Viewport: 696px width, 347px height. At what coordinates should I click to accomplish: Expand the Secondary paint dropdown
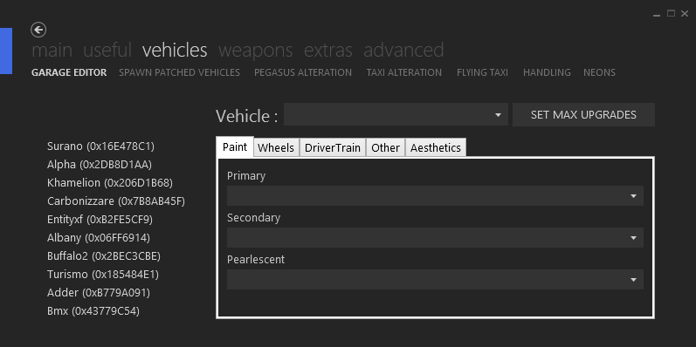pos(435,238)
